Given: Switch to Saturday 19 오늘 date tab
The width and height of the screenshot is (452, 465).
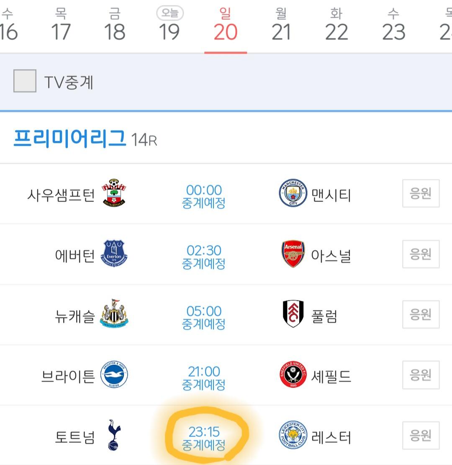Looking at the screenshot, I should 169,24.
